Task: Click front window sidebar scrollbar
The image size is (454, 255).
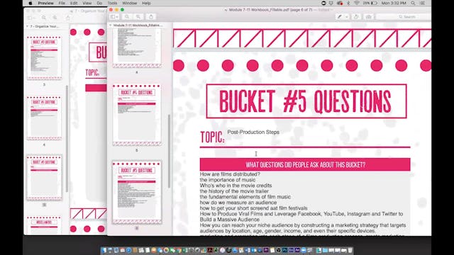Action: click(169, 151)
